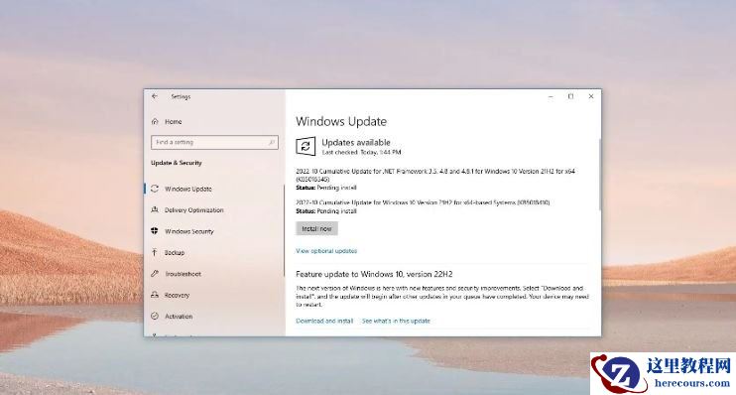The height and width of the screenshot is (395, 736).
Task: Click the Last checked time text
Action: 361,152
